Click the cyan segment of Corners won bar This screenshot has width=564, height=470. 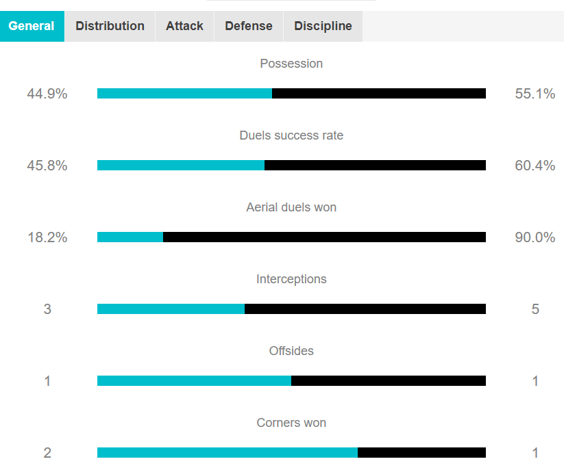227,452
